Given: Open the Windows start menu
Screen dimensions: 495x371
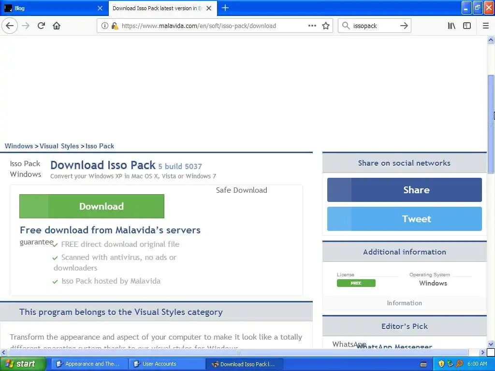Looking at the screenshot, I should tap(23, 364).
